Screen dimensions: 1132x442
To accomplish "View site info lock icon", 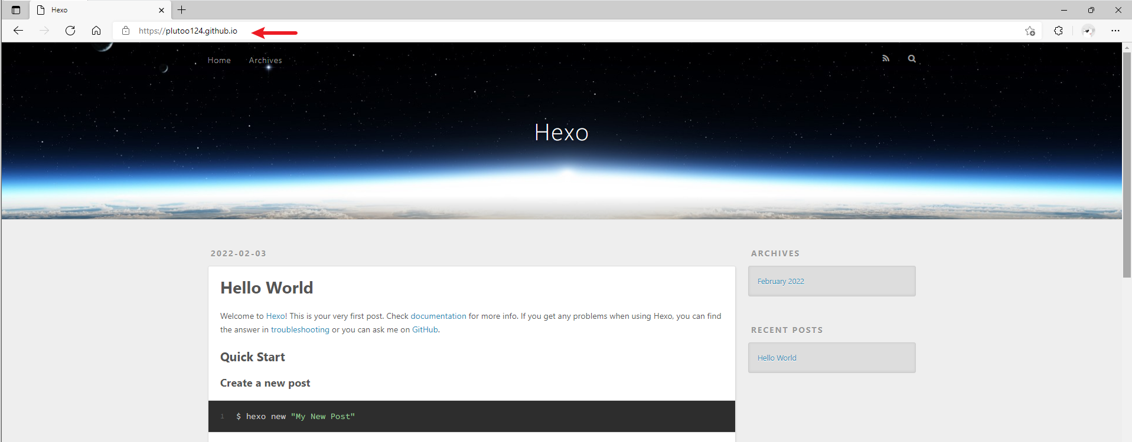I will pos(126,31).
